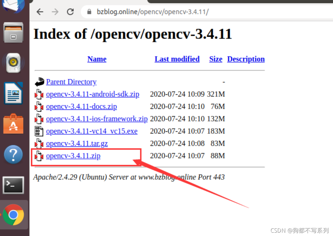Click the 183M size of vc14_vc15.exe
Viewport: 333px width, 236px height.
(x=216, y=131)
